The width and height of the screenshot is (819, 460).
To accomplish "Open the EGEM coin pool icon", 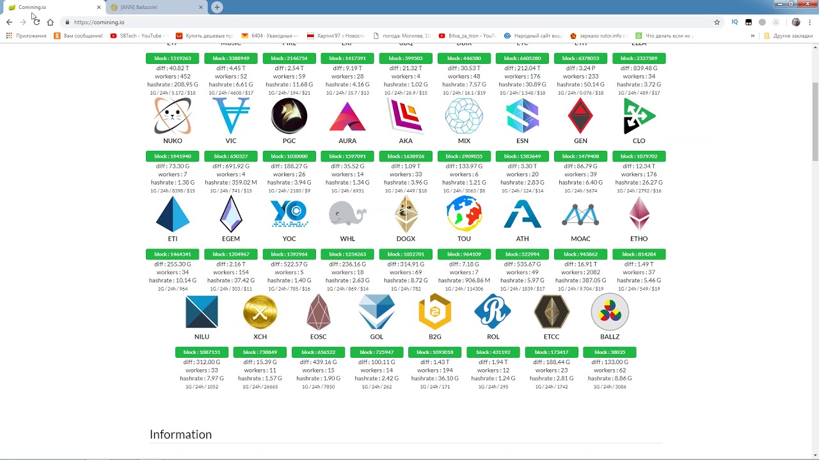I will [231, 214].
